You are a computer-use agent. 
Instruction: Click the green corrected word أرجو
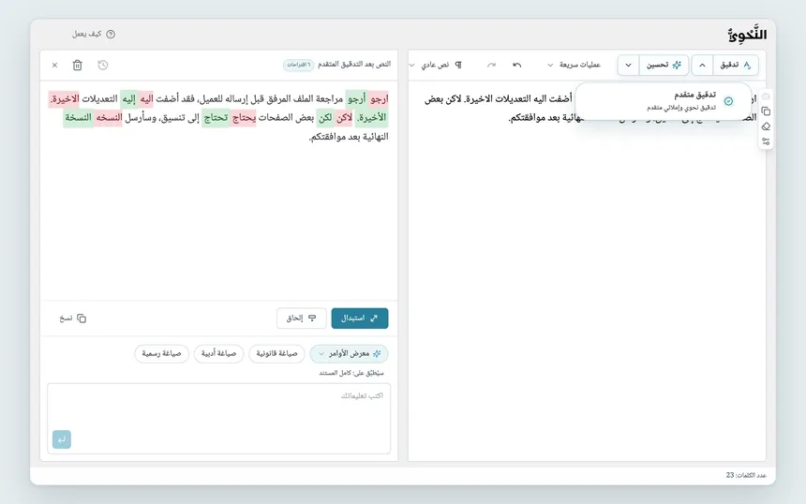[356, 98]
